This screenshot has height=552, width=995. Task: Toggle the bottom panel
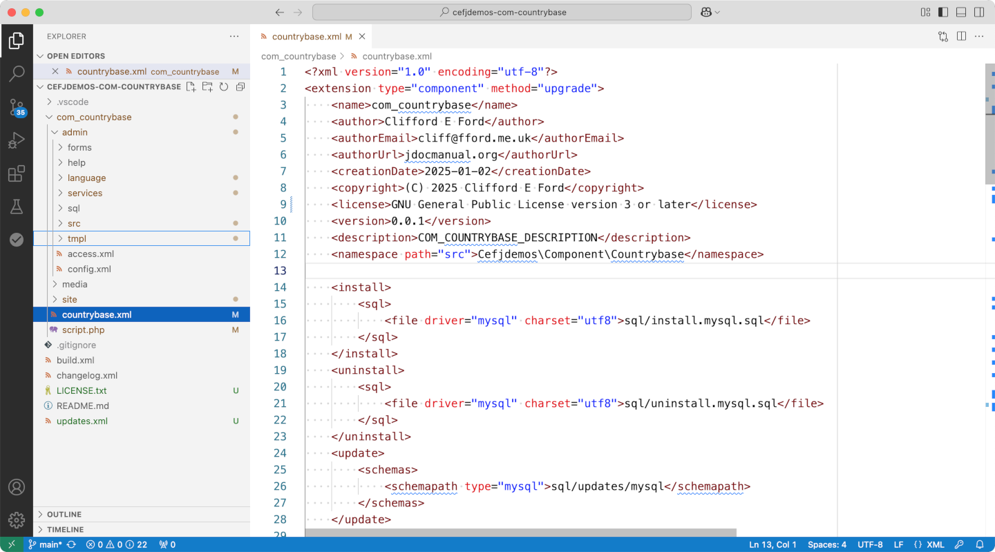[x=961, y=12]
